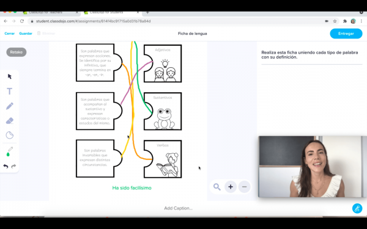Click the Add Caption field
This screenshot has width=367, height=229.
pyautogui.click(x=179, y=208)
